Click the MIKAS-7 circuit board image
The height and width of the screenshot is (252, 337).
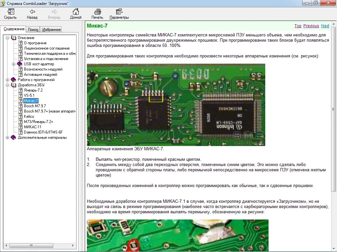[176, 105]
